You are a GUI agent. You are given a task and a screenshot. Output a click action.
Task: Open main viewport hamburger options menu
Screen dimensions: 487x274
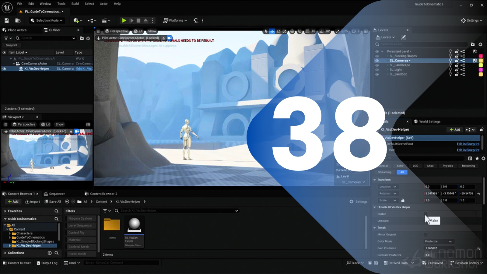(x=98, y=31)
